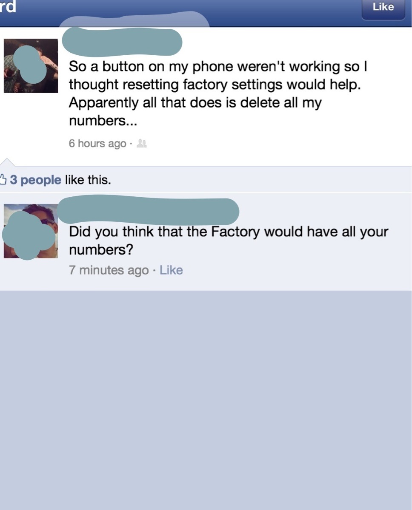Open the commenter's profile picture
The height and width of the screenshot is (510, 412).
tap(31, 231)
